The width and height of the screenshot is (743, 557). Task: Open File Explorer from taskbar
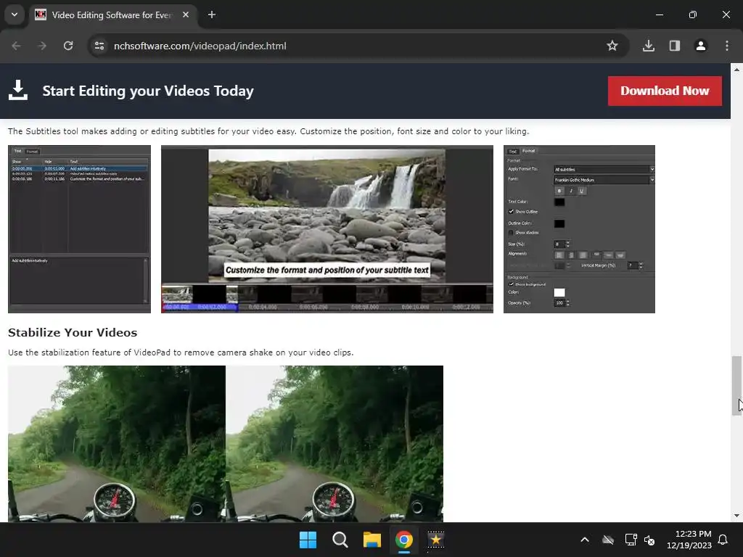[x=372, y=540]
